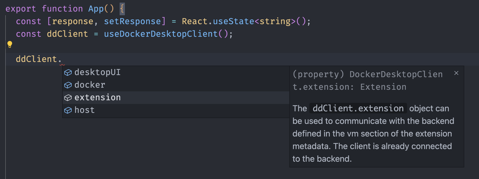Close the extension documentation popup
This screenshot has height=179, width=479.
point(456,73)
